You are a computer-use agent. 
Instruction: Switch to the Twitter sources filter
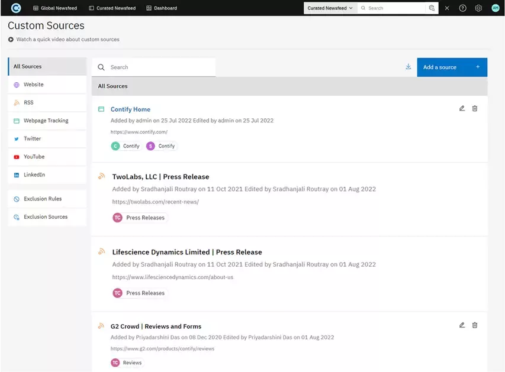[x=47, y=139]
